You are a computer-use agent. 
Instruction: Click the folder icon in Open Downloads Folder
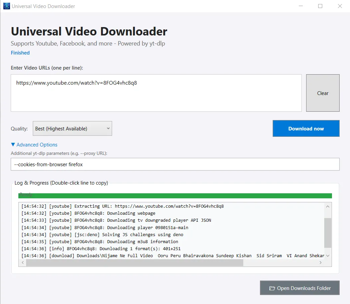tap(272, 288)
